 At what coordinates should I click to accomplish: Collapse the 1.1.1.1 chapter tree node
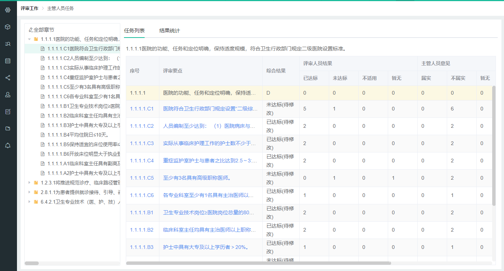pos(30,39)
